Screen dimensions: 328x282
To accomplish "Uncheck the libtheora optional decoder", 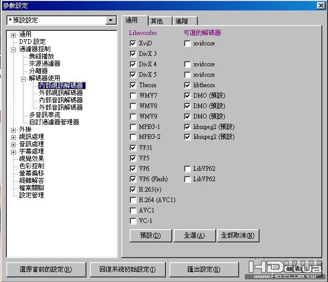I will pos(187,85).
